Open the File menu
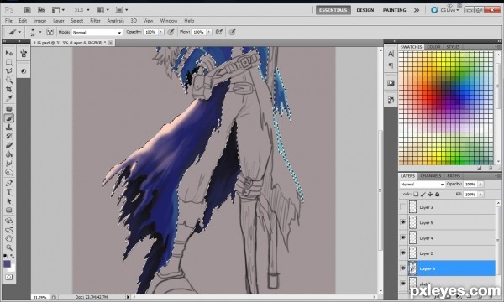504x302 pixels. (8, 21)
